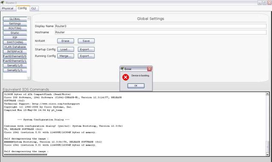Click IOS commands scrollbar up arrow

coord(267,94)
